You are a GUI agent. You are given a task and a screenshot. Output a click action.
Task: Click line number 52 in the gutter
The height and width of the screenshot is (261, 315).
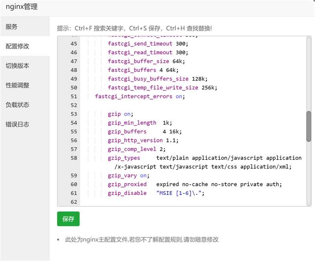point(74,105)
